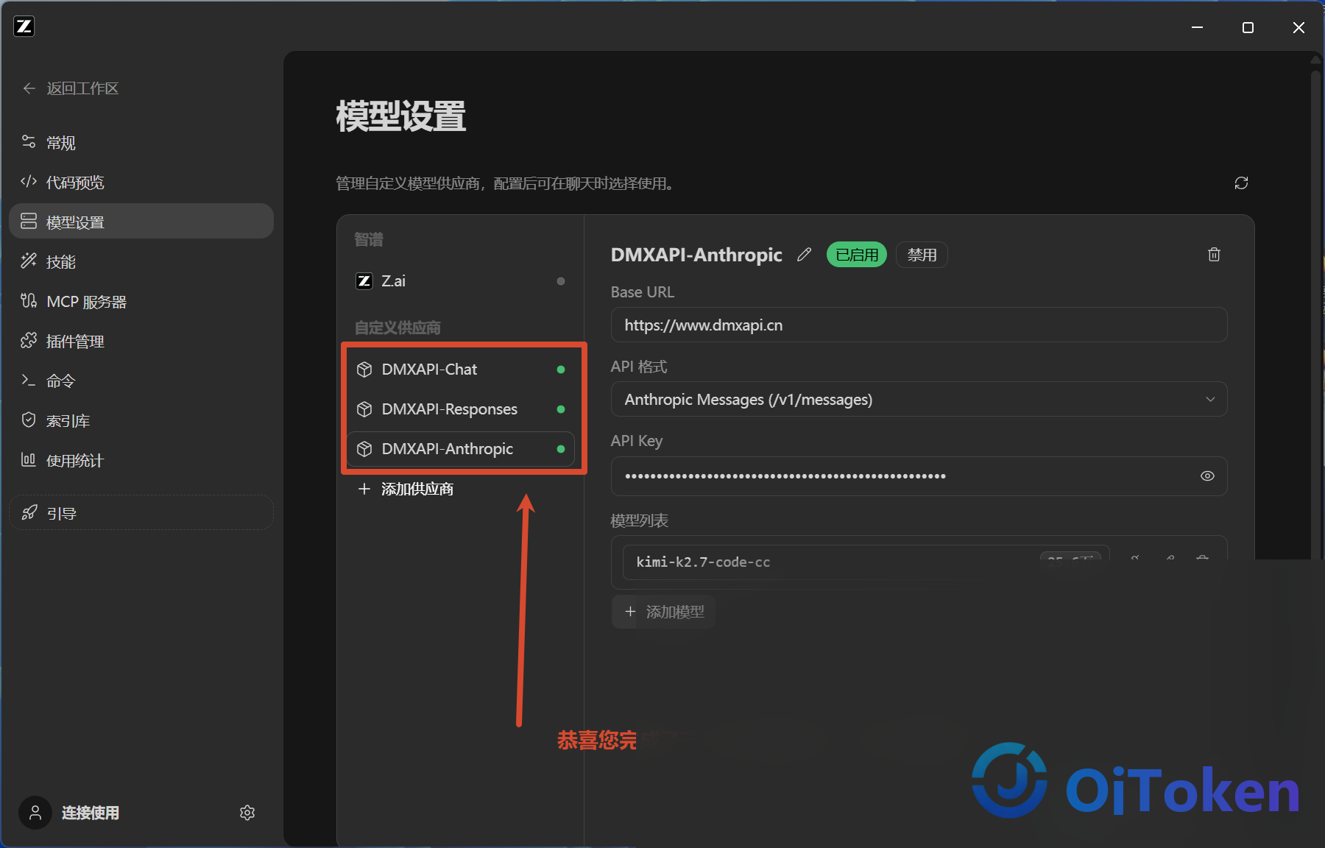Click 添加供应商 to add a provider
The image size is (1325, 848).
pos(406,489)
